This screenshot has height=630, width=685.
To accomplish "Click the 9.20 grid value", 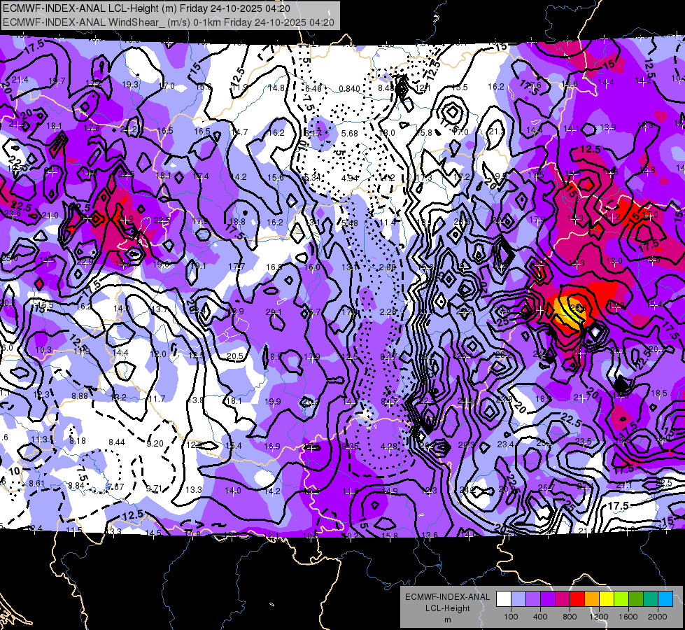I will coord(155,443).
